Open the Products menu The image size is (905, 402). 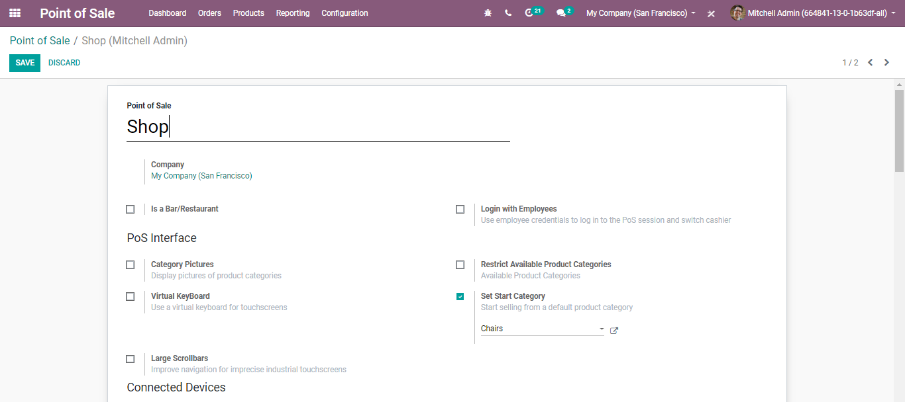[x=248, y=13]
